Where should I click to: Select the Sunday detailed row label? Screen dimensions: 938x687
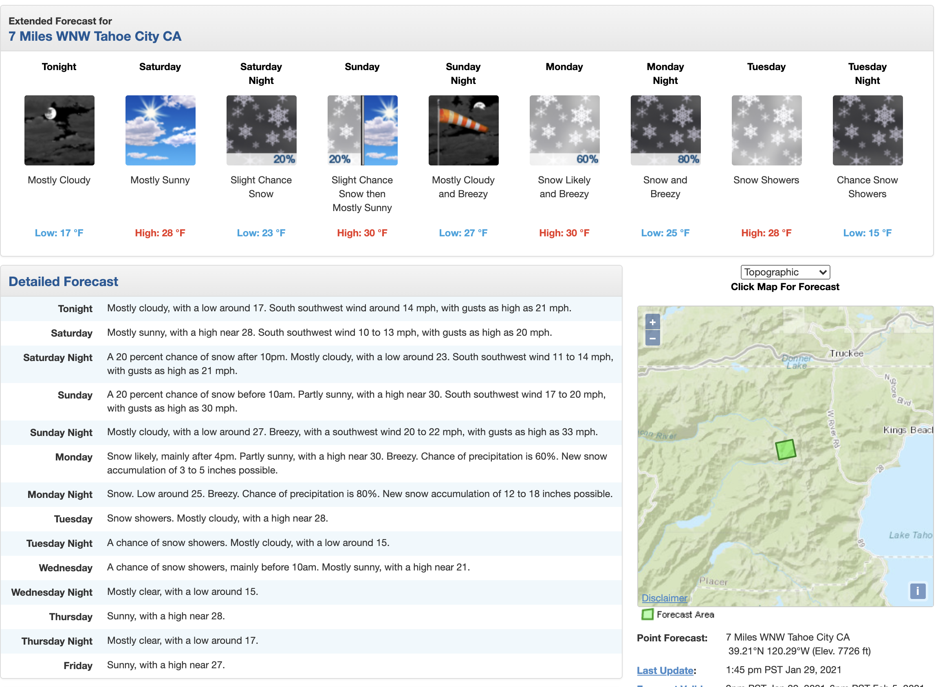point(75,396)
